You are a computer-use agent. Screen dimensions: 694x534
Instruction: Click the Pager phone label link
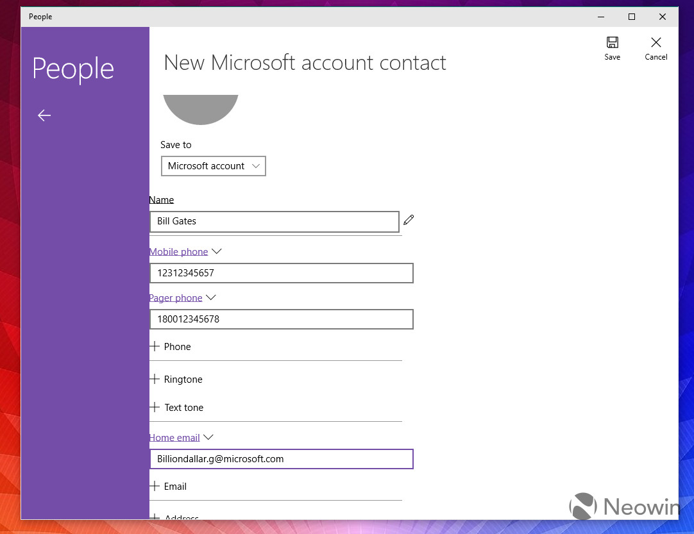[x=176, y=297]
